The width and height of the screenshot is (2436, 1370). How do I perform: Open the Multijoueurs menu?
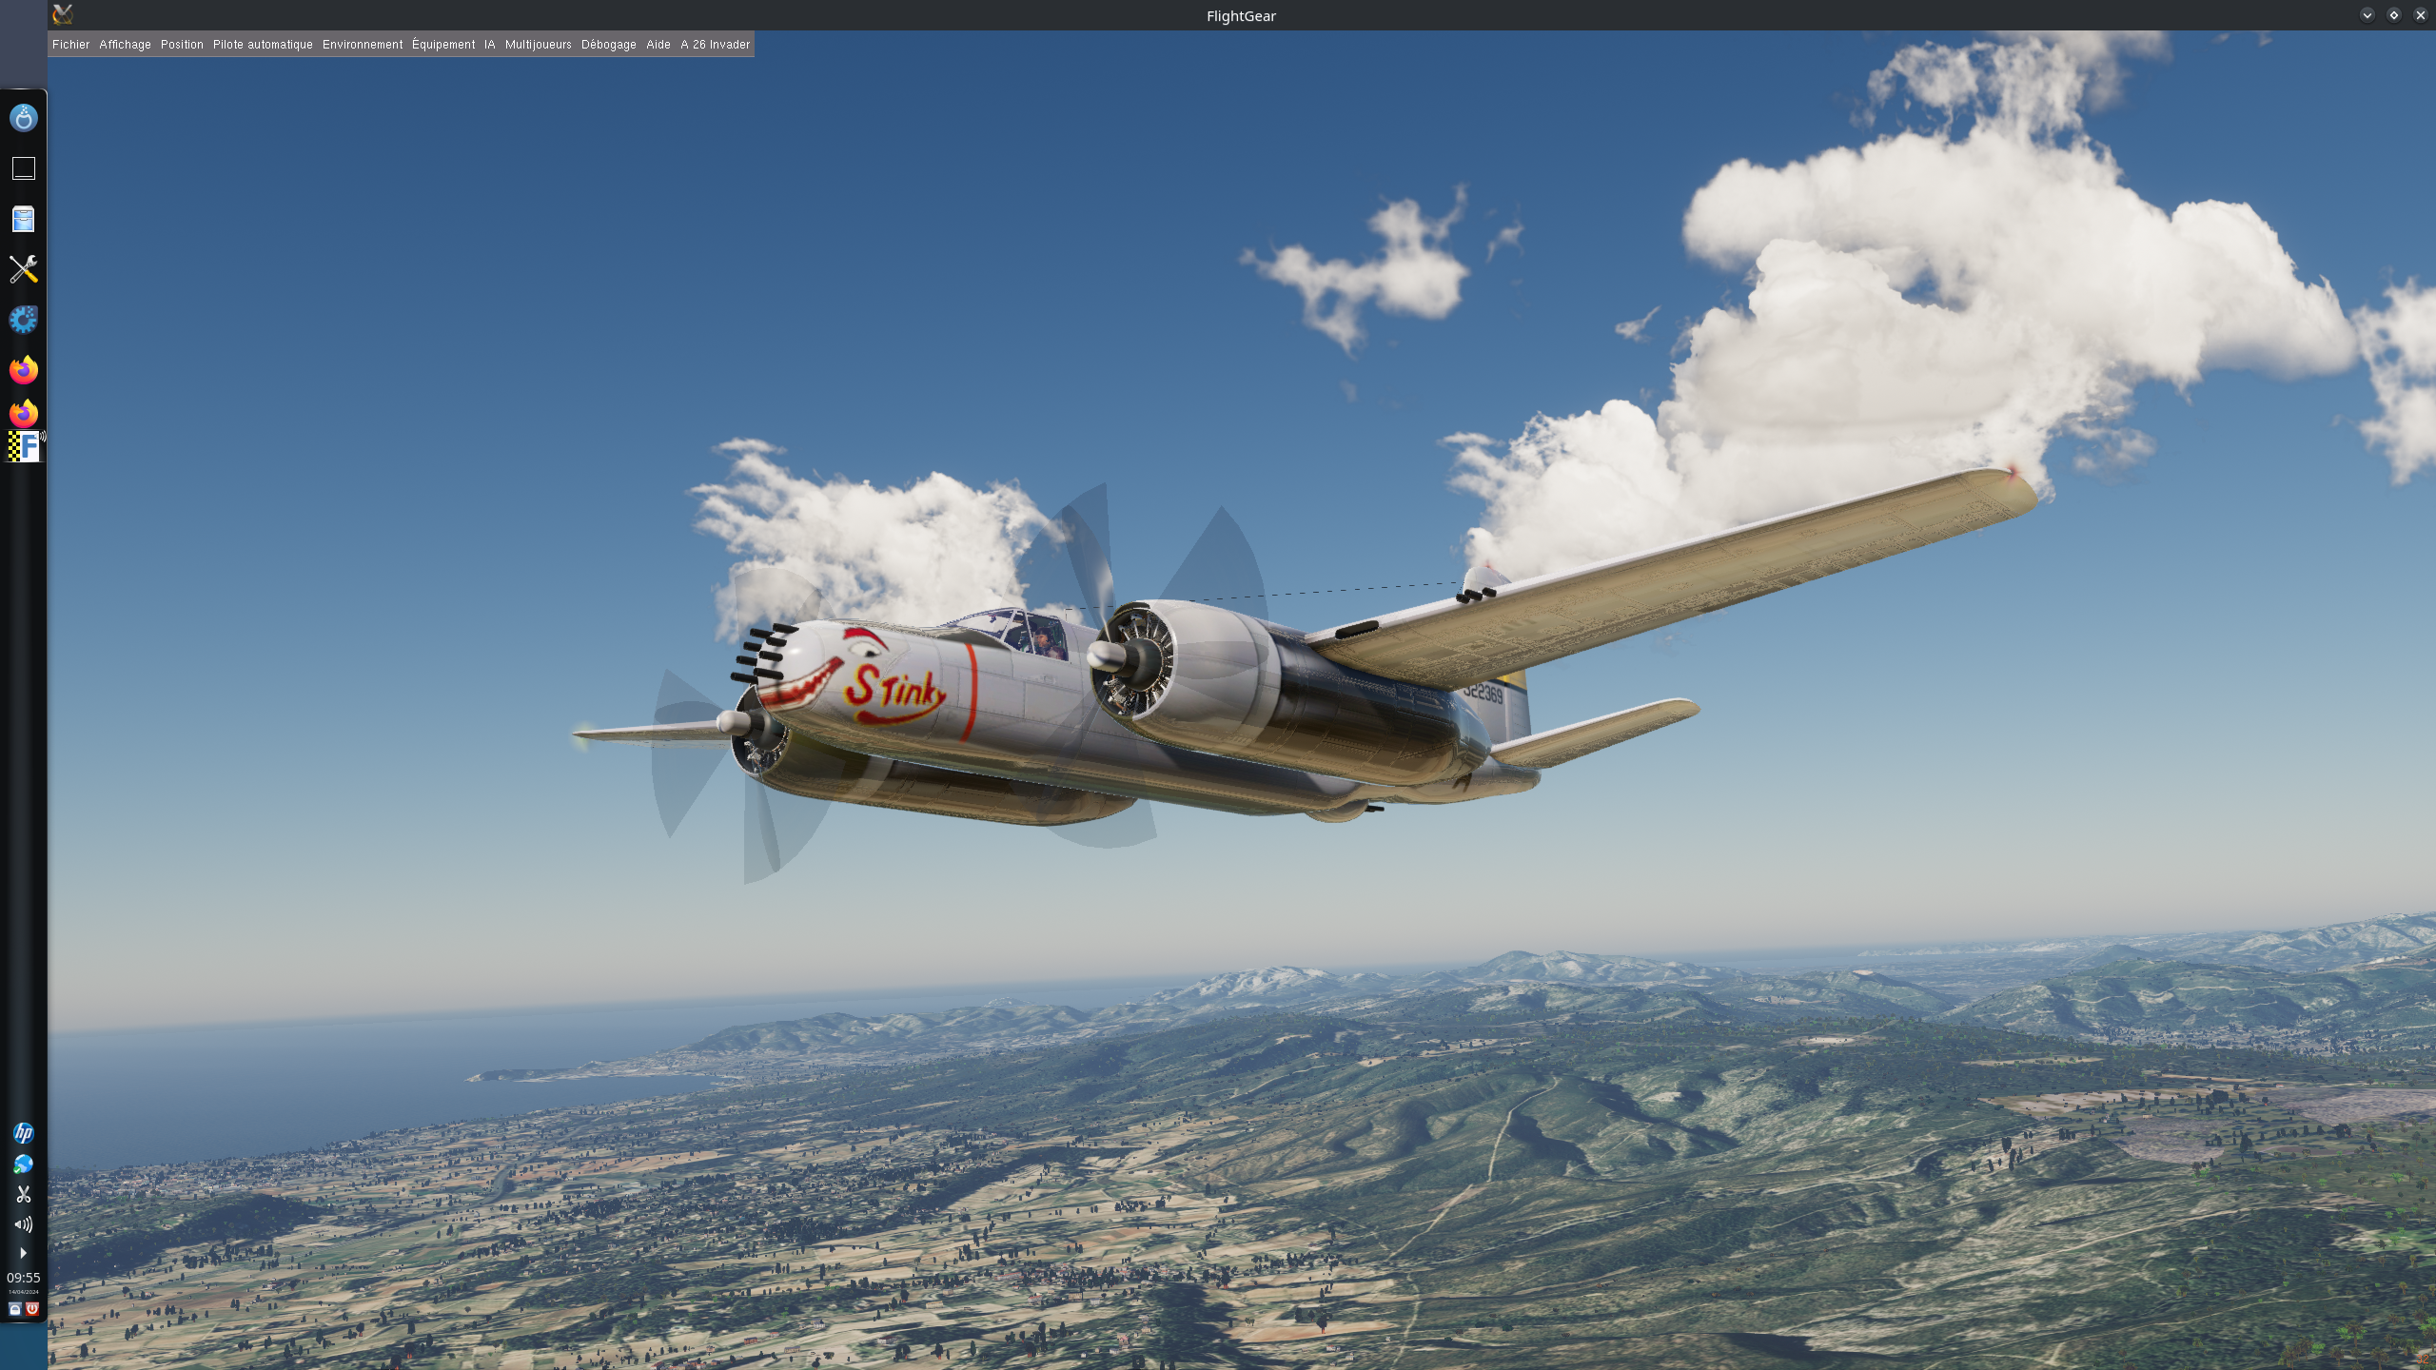coord(538,45)
